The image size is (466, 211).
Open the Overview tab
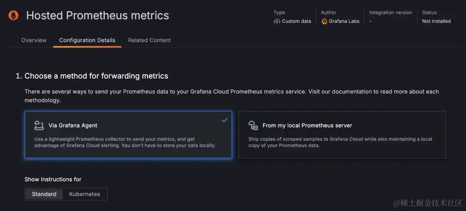34,40
